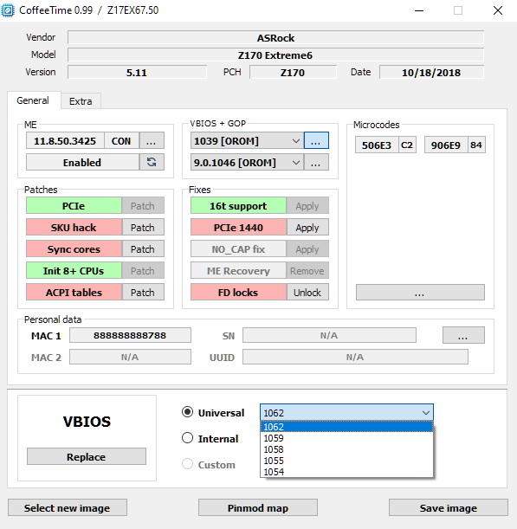Click the ME refresh arrows icon

[x=152, y=162]
